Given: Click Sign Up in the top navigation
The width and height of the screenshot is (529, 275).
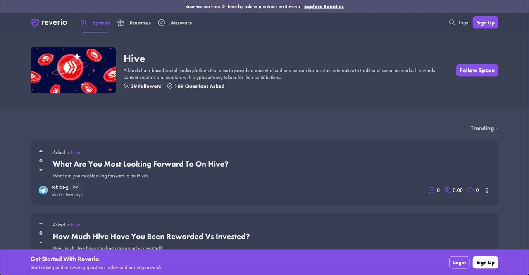Looking at the screenshot, I should [485, 23].
